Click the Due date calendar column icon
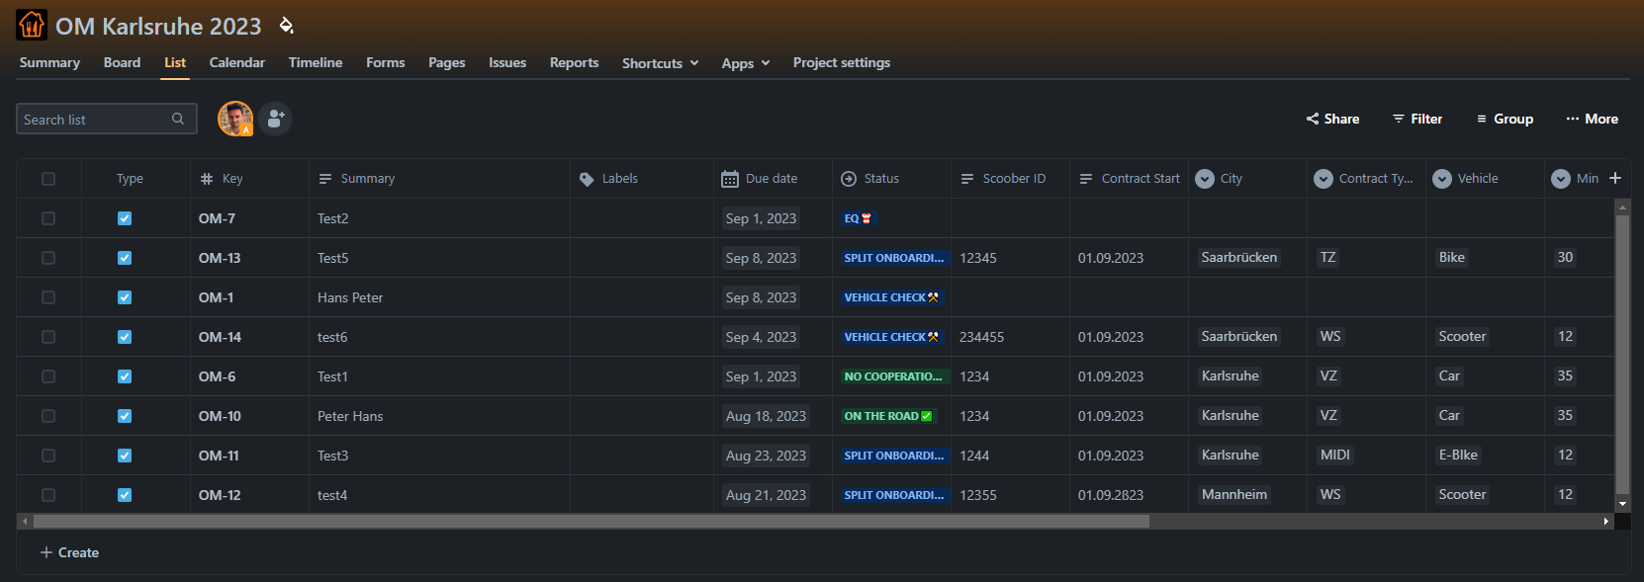Screen dimensions: 1644x582 click(730, 179)
